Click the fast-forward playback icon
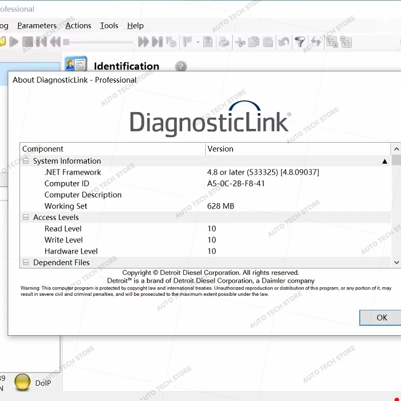Viewport: 401px width, 401px height. point(143,42)
